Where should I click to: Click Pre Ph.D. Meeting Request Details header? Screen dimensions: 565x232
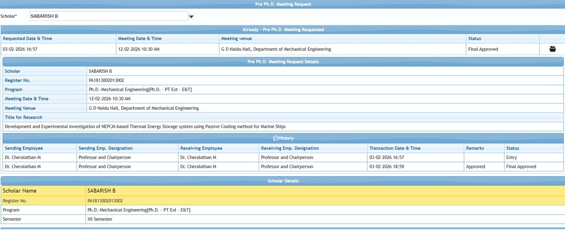(x=283, y=61)
